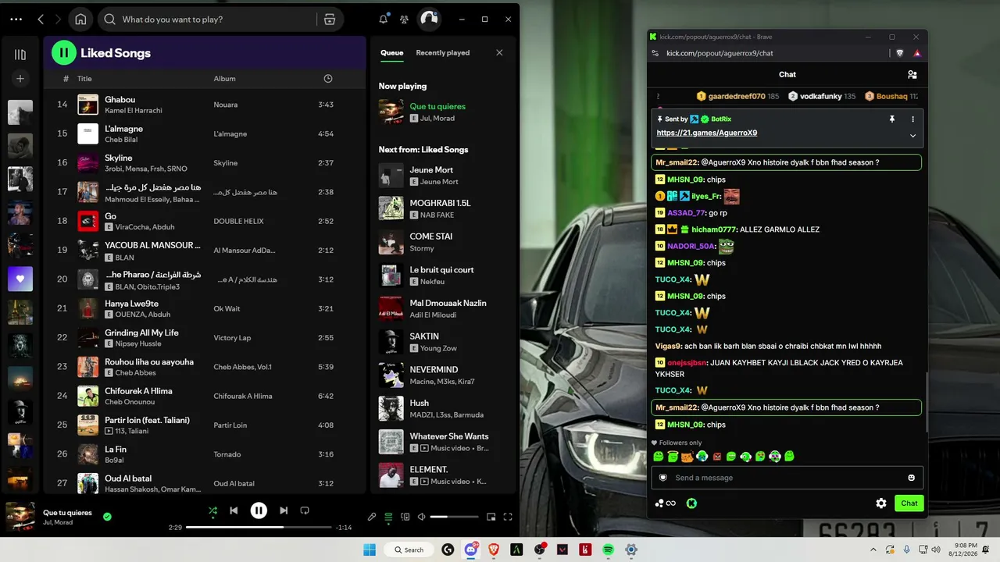Open the emoji picker in Kick message box
Screen dimensions: 1000x562
[911, 478]
